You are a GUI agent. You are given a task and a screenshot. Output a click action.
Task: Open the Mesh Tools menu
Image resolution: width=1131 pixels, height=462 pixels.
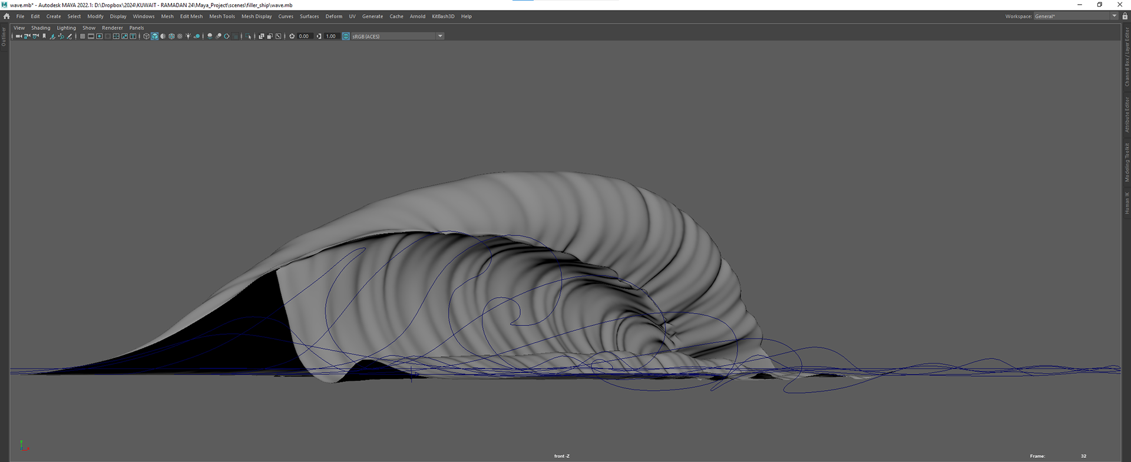coord(222,16)
